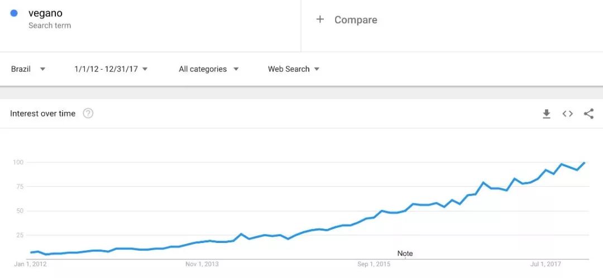Open the Web Search type dropdown
Screen dimensions: 603x278
coord(294,69)
